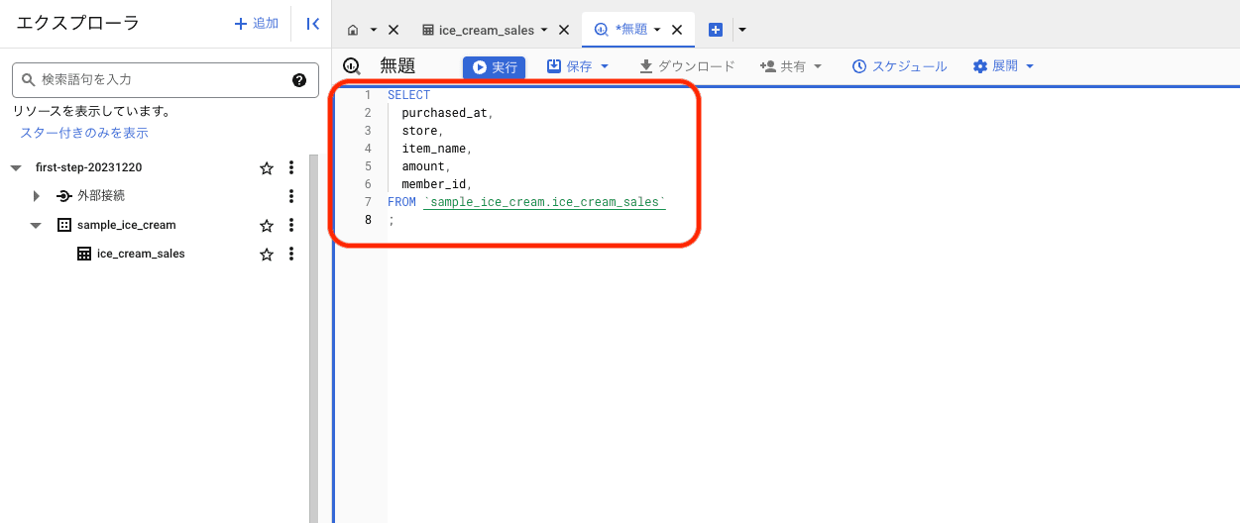1240x523 pixels.
Task: Collapse the sample_ice_cream dataset node
Action: (37, 226)
